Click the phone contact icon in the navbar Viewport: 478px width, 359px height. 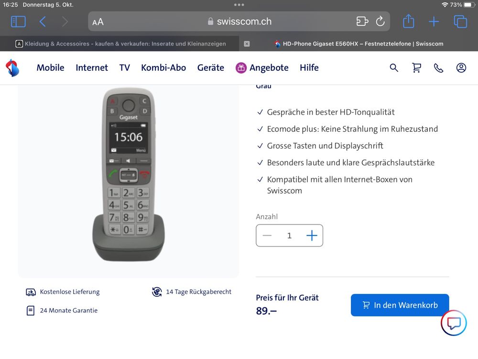point(439,67)
